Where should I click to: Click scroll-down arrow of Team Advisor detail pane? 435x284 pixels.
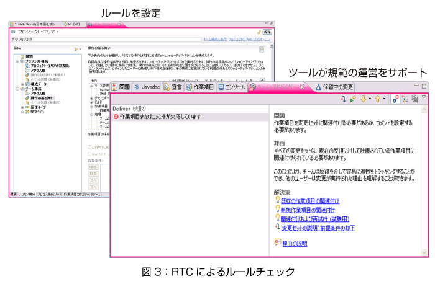click(x=424, y=252)
